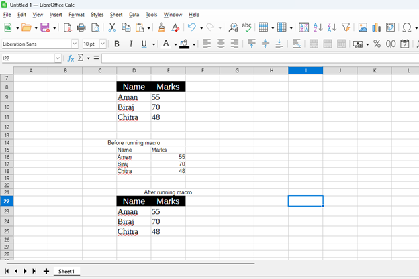Click the AutoFilter funnel icon

point(346,27)
